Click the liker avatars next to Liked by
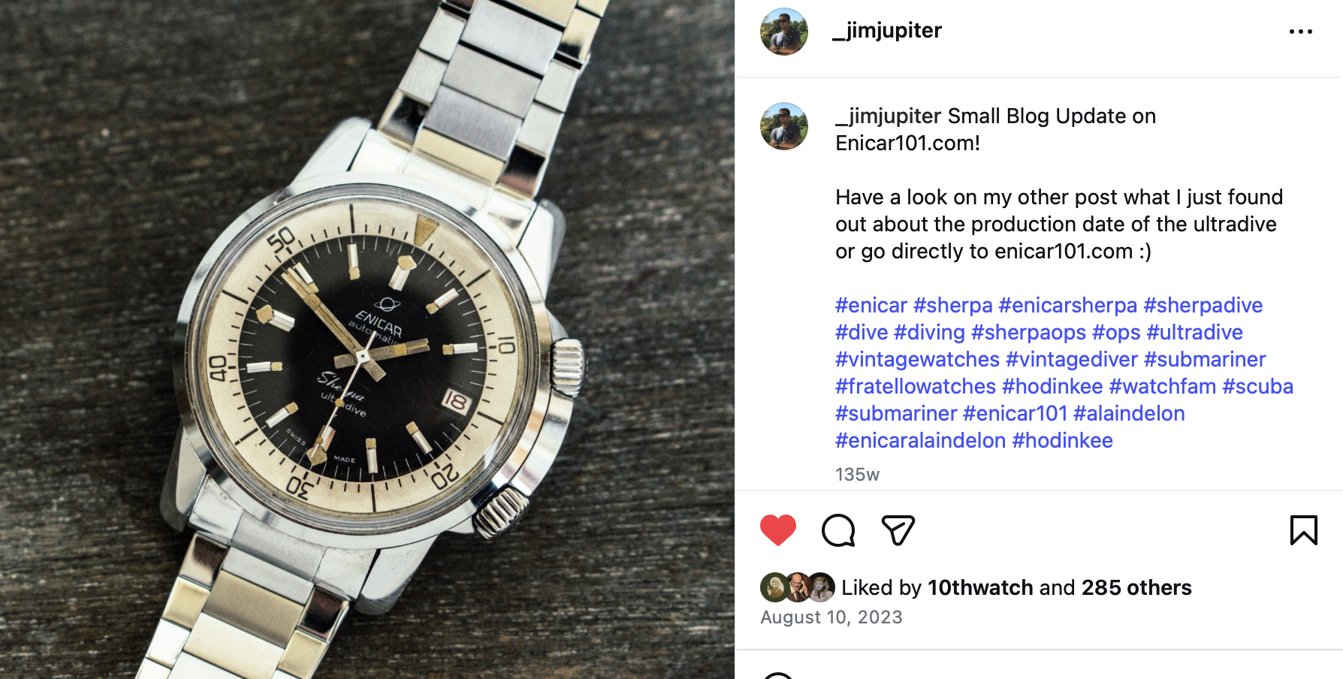Screen dimensions: 1343x679 pyautogui.click(x=798, y=587)
